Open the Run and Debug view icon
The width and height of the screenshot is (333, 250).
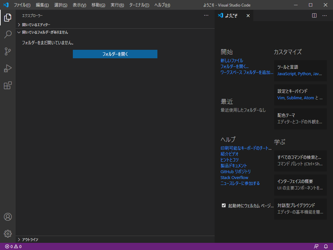tap(8, 68)
